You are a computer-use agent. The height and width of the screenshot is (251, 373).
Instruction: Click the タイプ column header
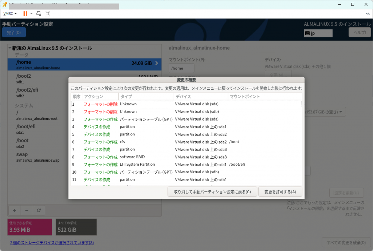tap(146, 97)
